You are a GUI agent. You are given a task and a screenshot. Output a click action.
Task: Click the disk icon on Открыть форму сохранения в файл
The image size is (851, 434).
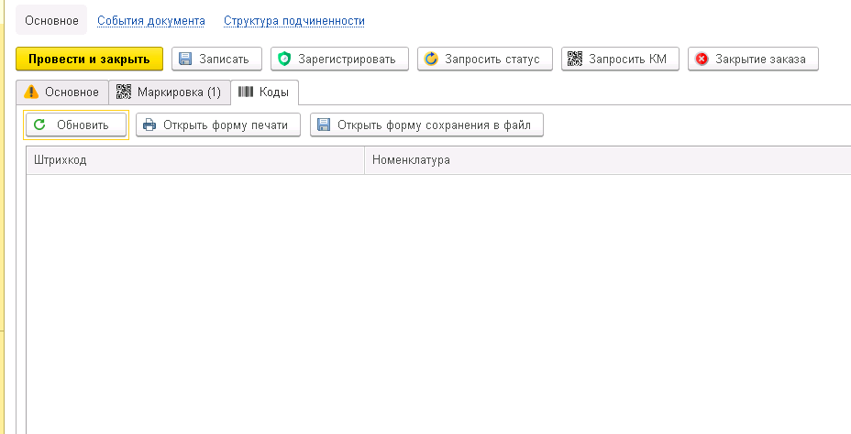(x=324, y=125)
